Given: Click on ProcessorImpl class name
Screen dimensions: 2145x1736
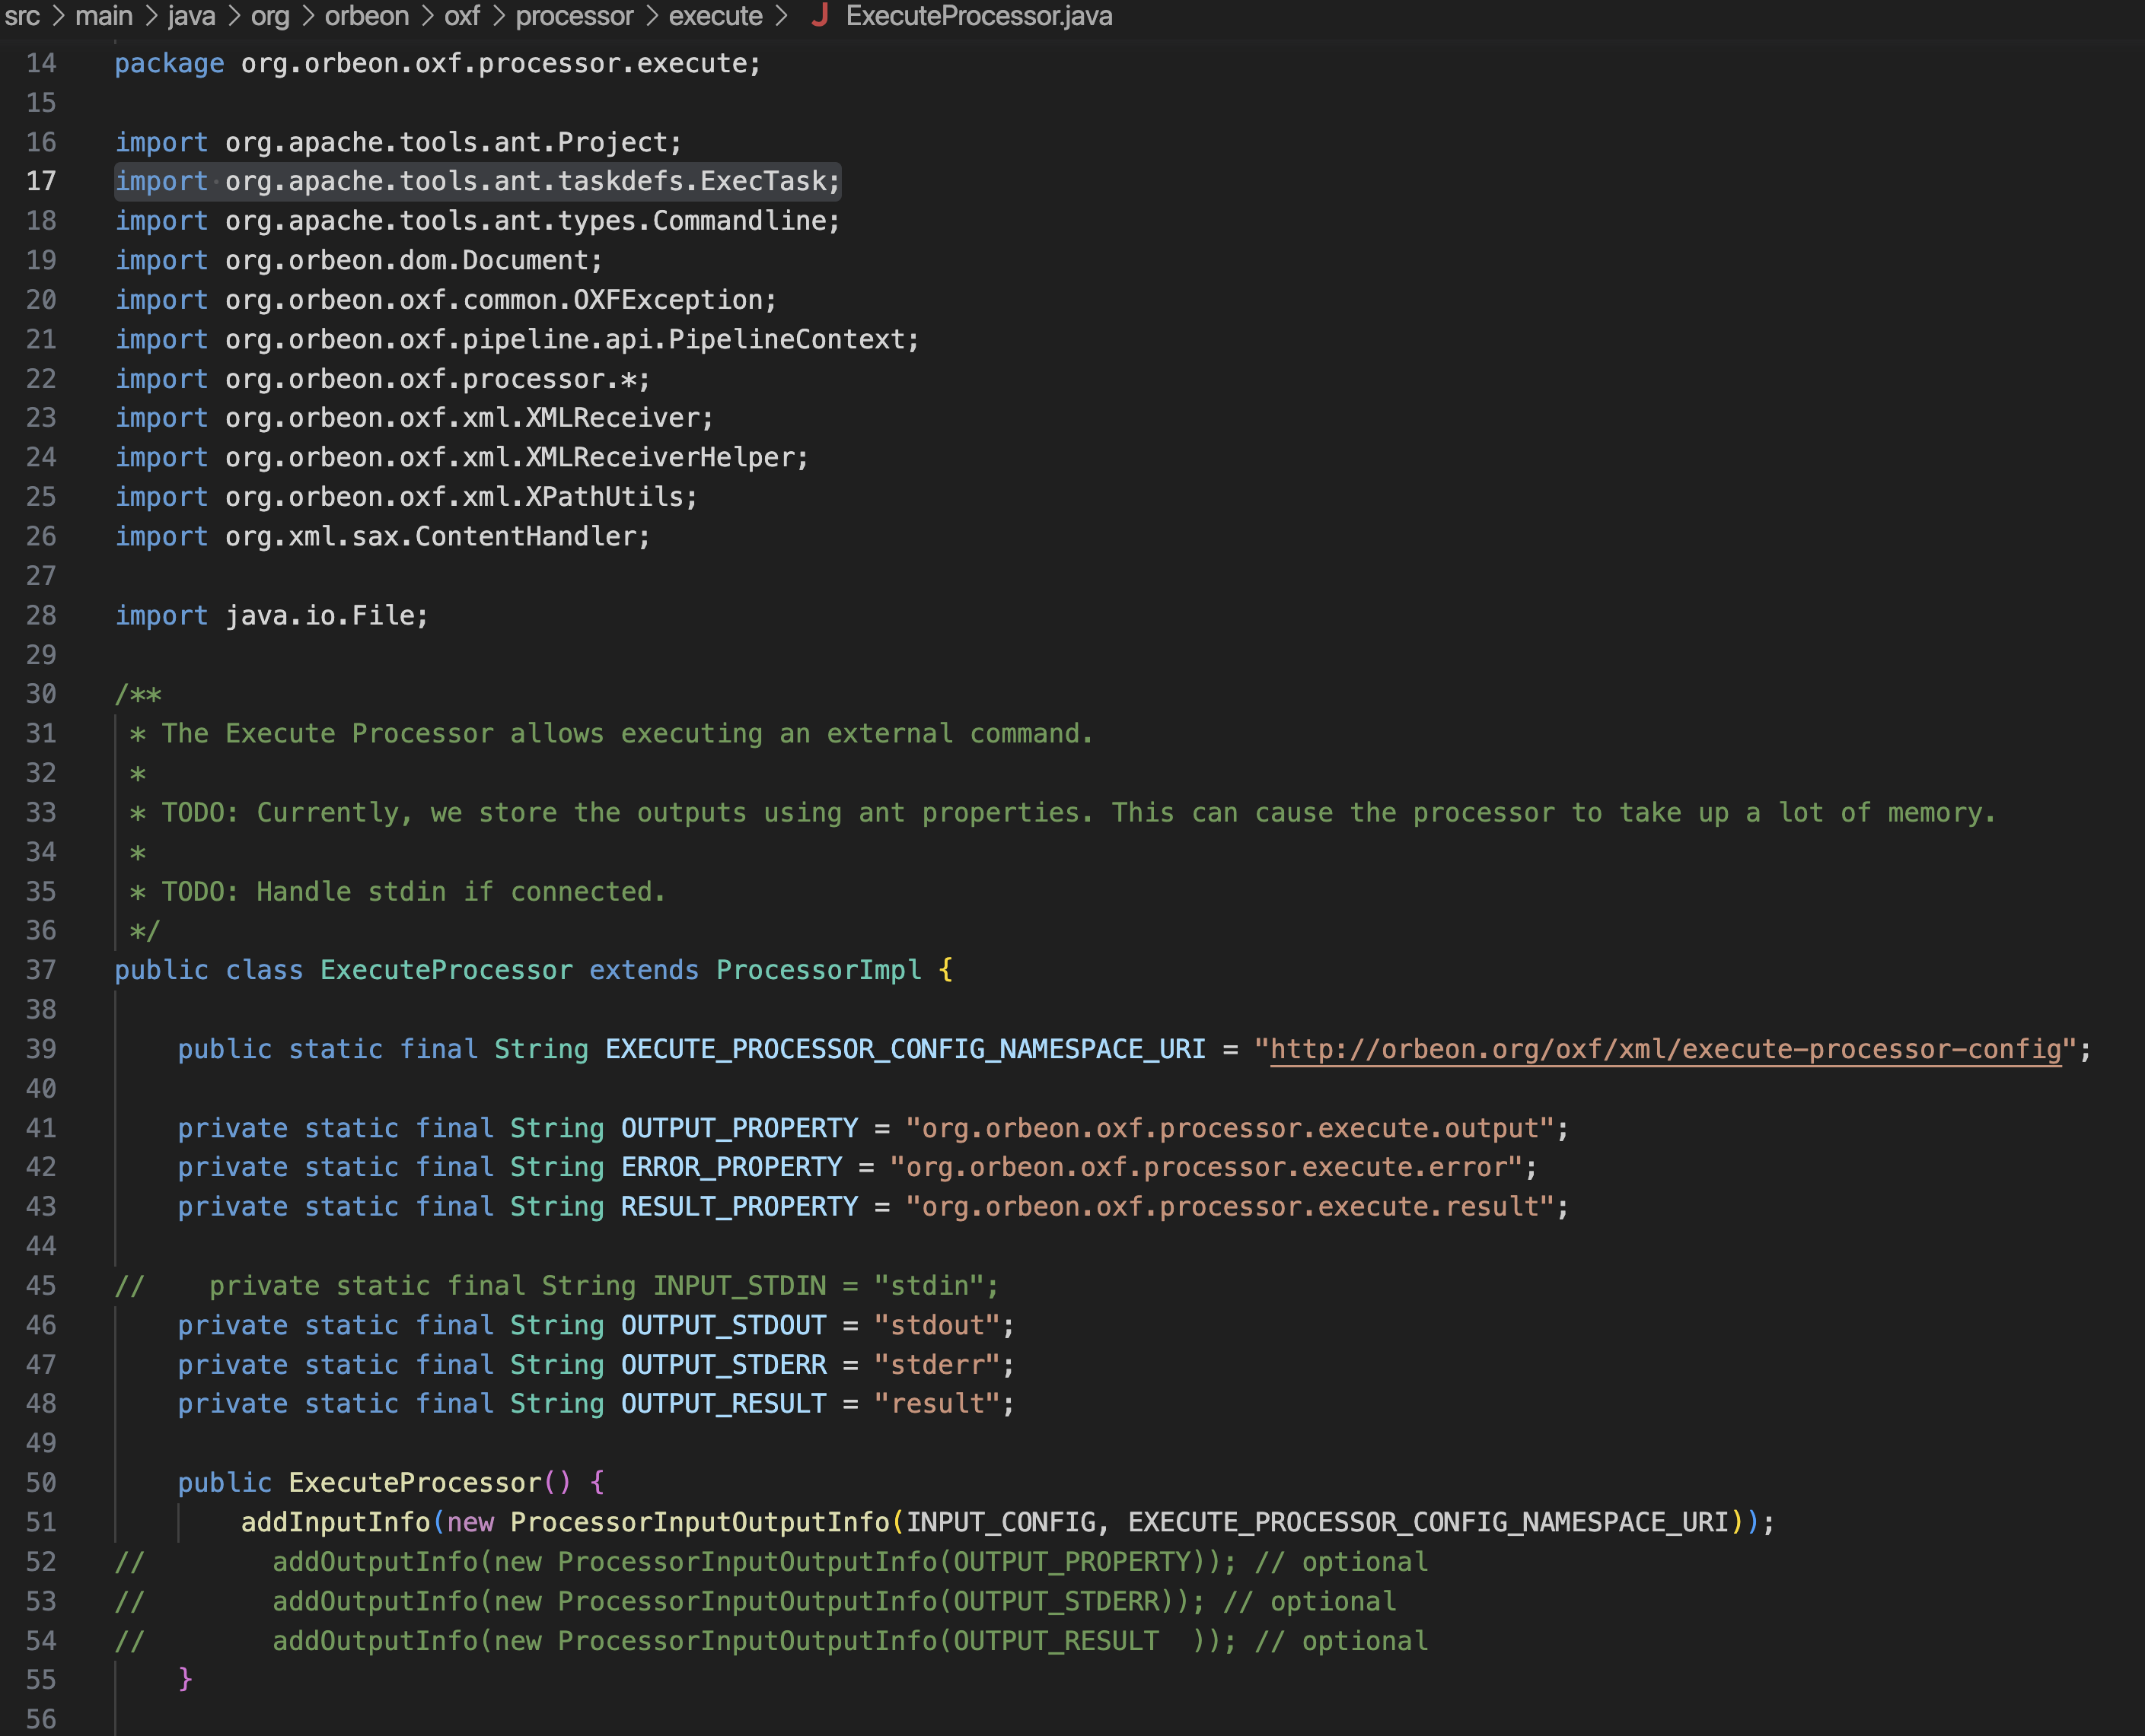Looking at the screenshot, I should coord(818,970).
